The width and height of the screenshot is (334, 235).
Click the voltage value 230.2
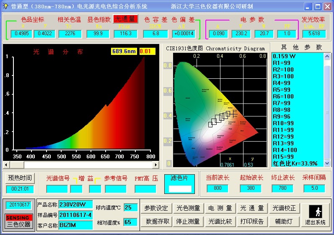tap(241, 34)
